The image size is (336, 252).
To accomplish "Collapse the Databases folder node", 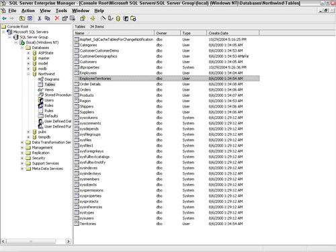I will [22, 48].
